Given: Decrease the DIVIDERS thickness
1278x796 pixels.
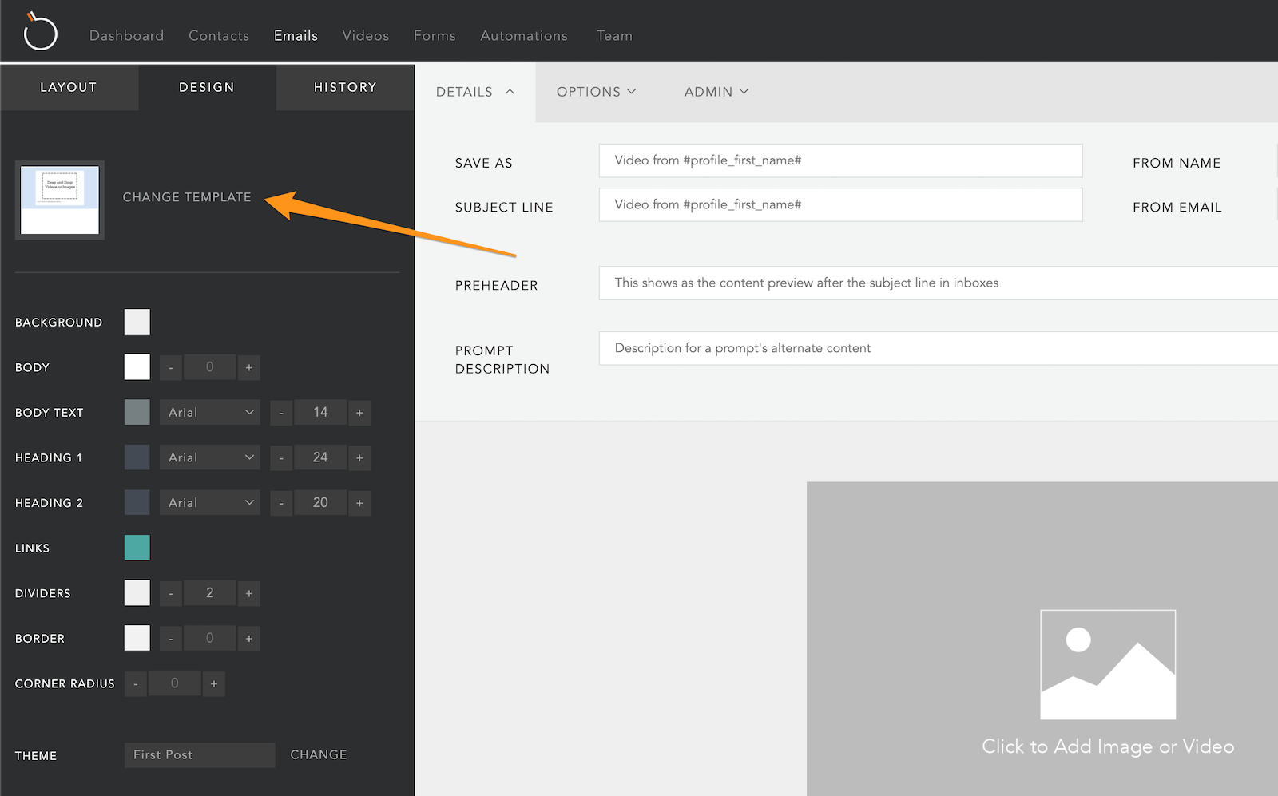Looking at the screenshot, I should coord(171,593).
